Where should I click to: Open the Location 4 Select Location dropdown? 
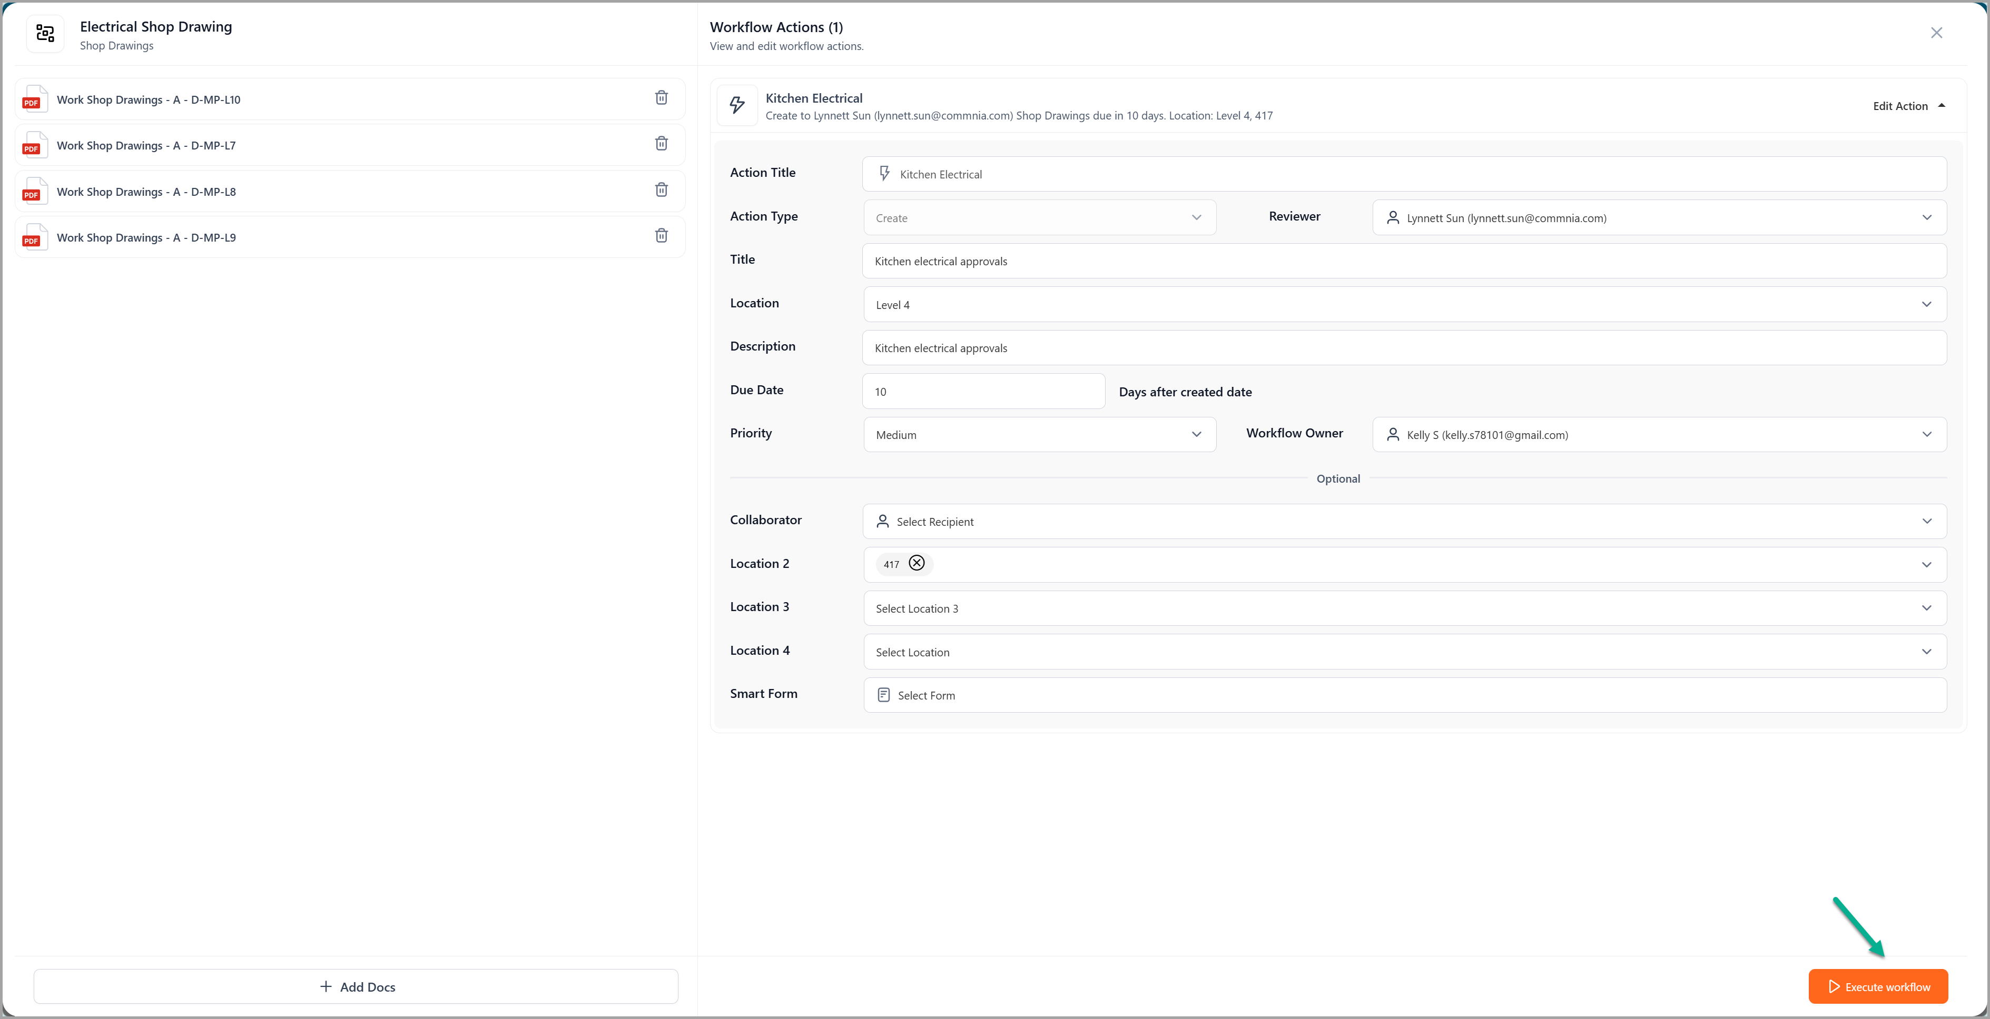(x=1404, y=652)
